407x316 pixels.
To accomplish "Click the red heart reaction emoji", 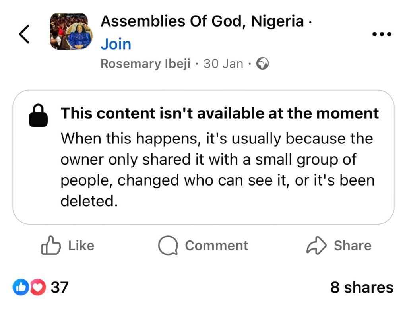I will (37, 287).
